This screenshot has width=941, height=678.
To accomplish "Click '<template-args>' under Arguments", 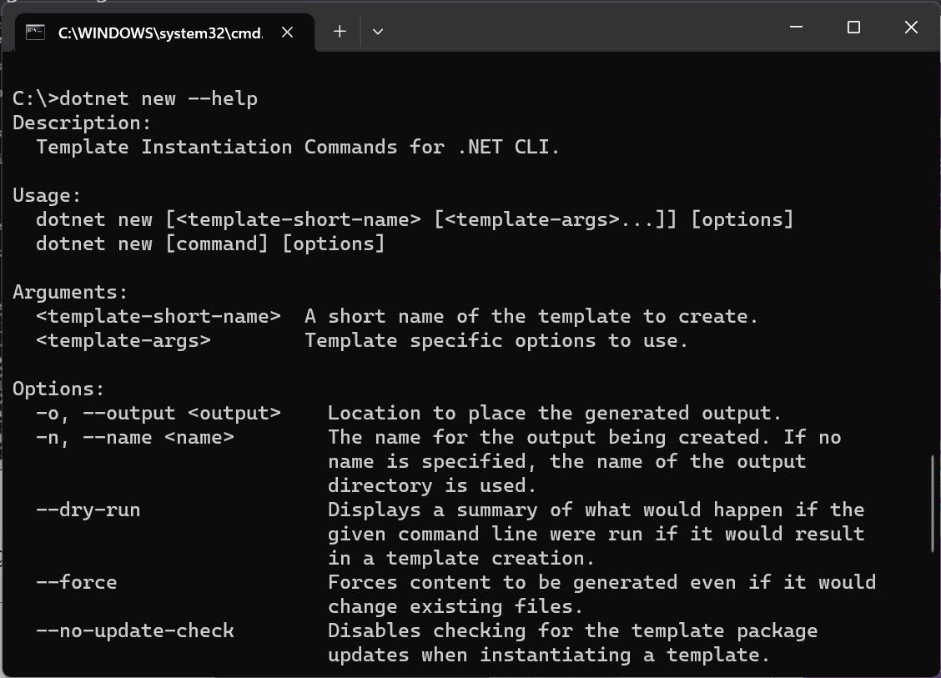I will point(123,340).
